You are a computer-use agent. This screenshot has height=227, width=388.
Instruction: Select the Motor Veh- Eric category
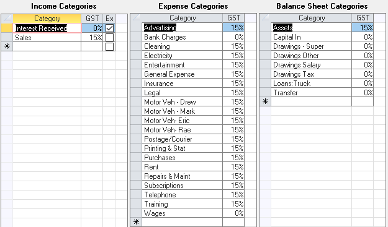183,121
